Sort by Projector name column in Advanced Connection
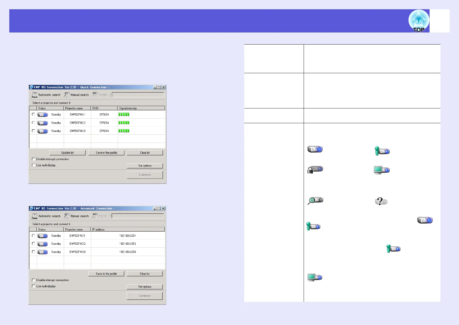 [77, 229]
